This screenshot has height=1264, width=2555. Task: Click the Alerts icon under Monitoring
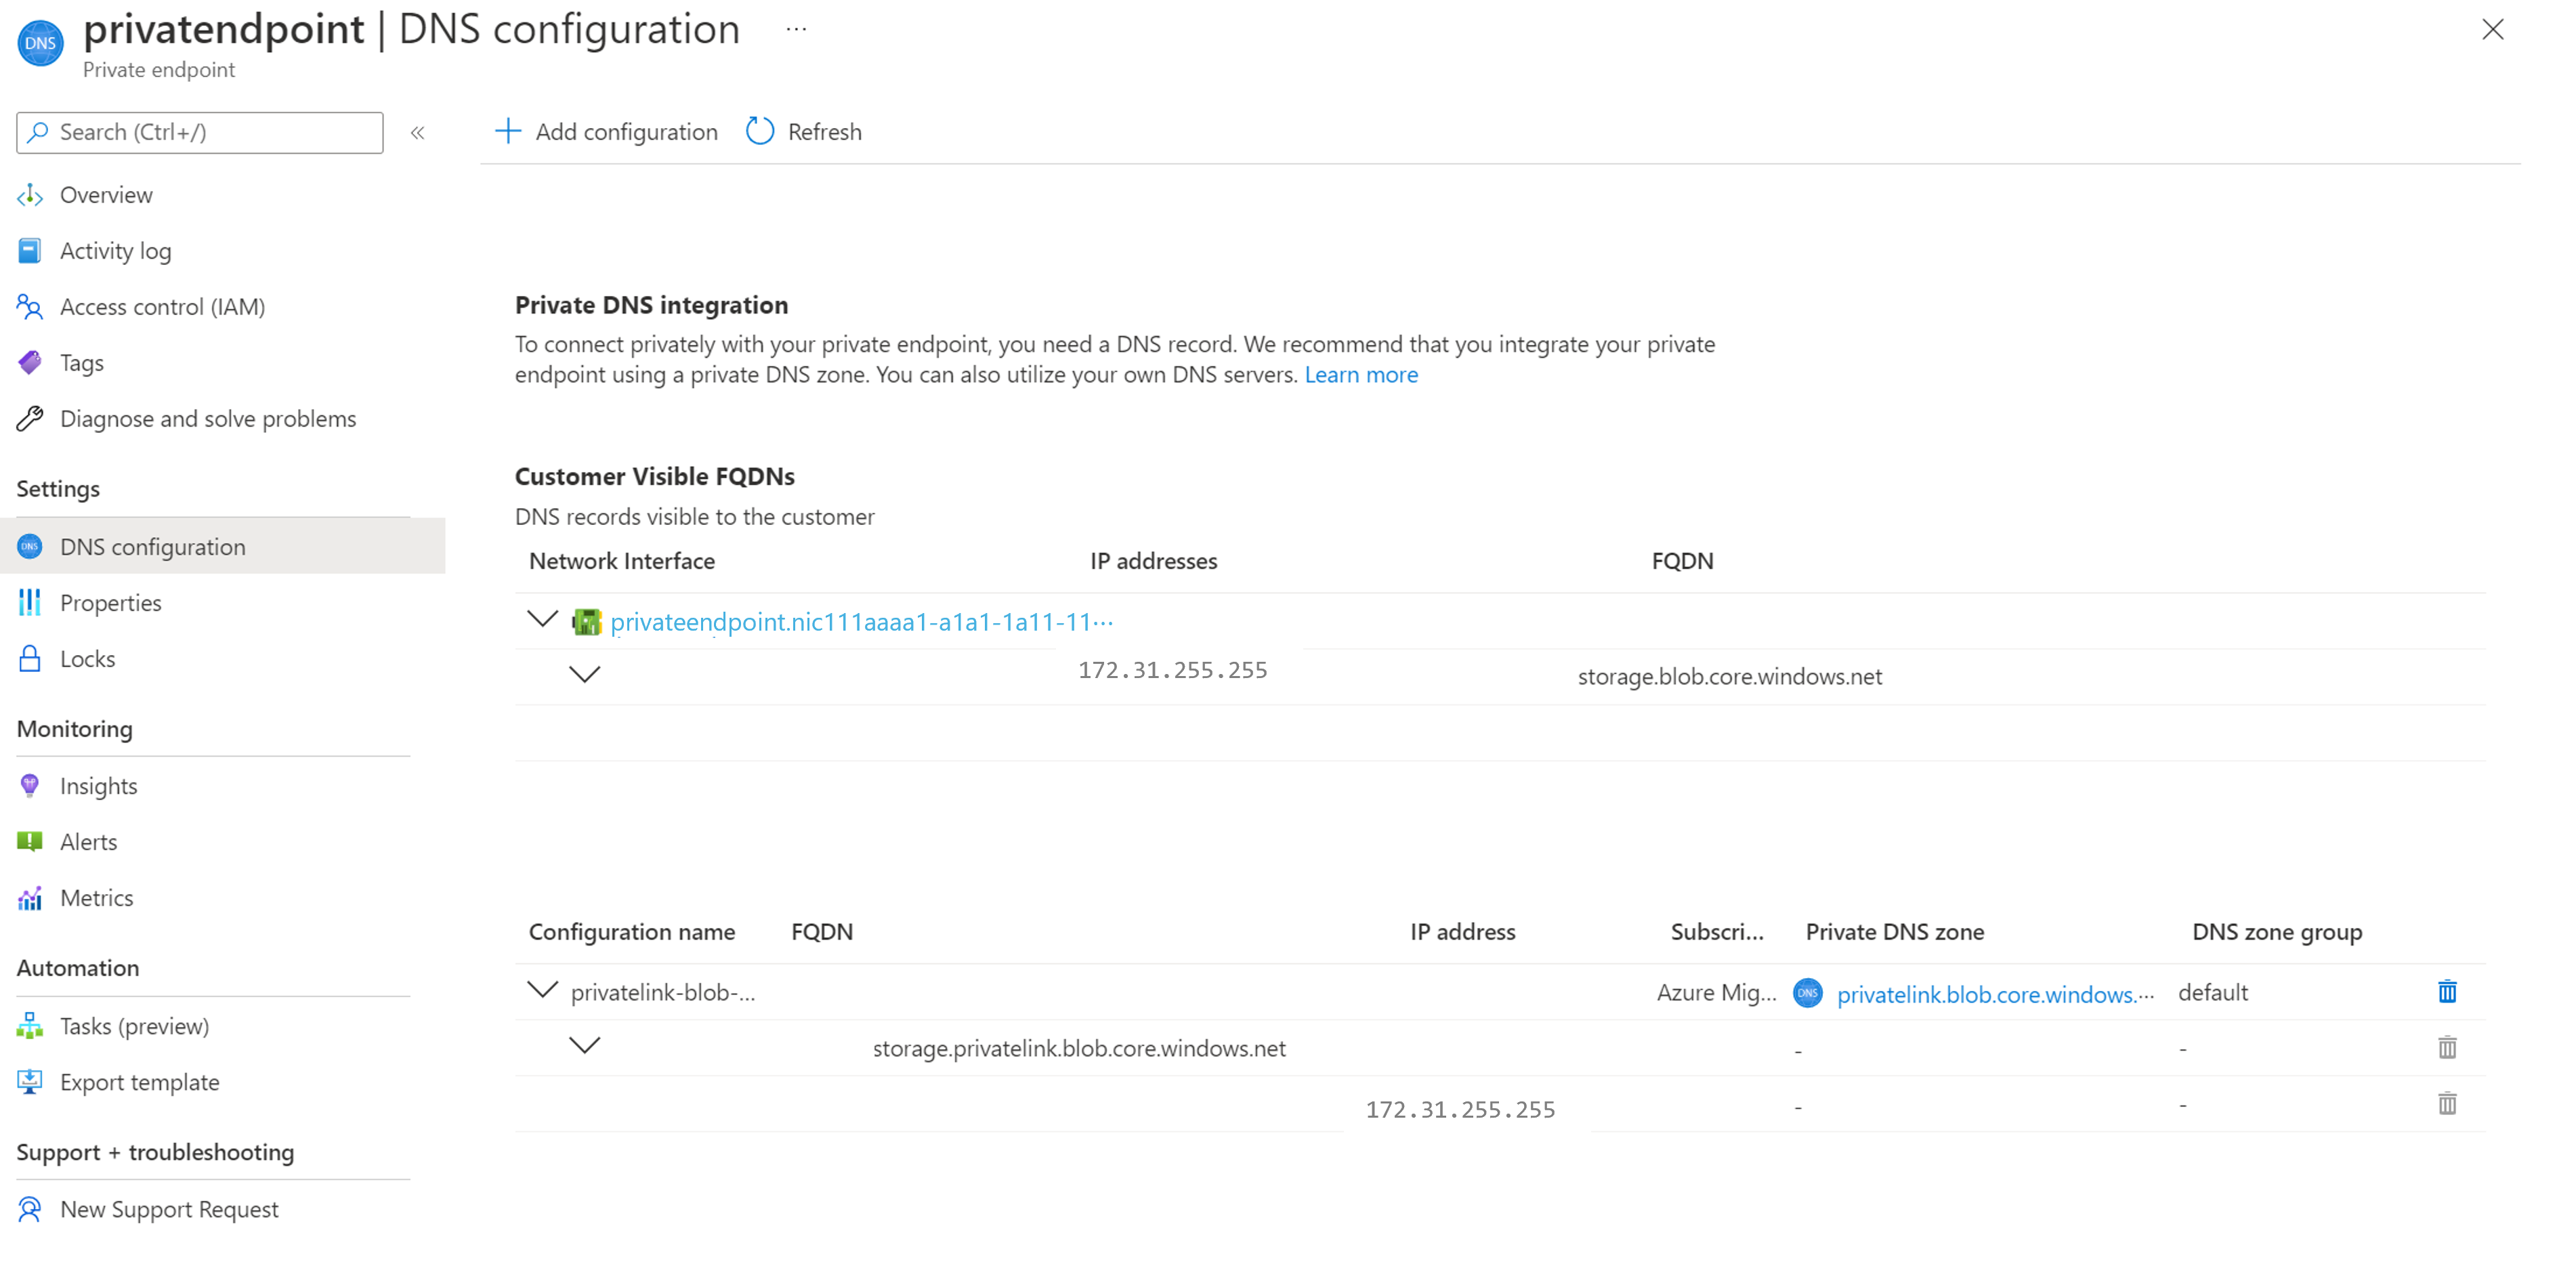coord(29,841)
